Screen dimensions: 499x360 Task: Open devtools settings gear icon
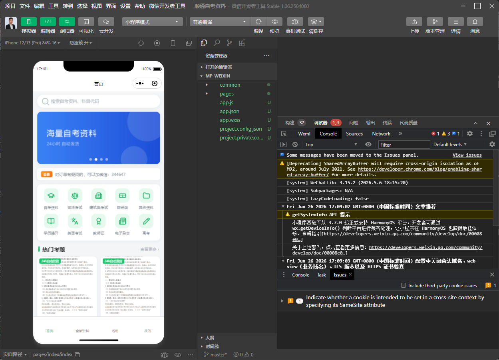click(470, 133)
